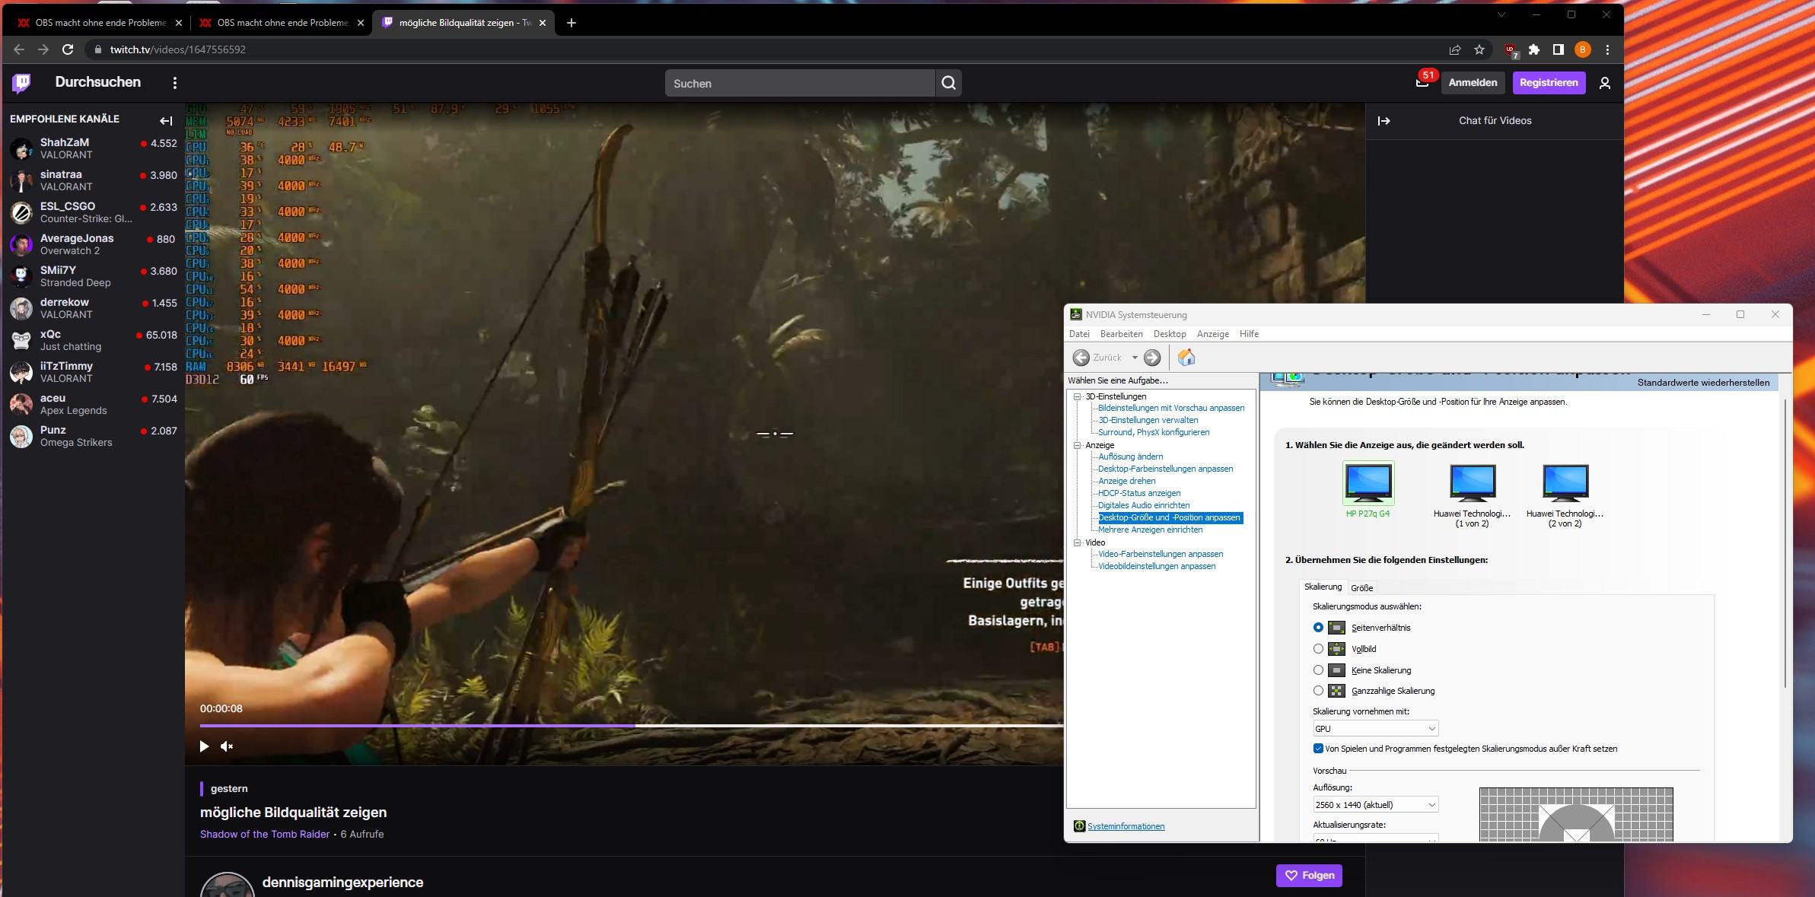
Task: Unmute the Twitch video volume icon
Action: 227,746
